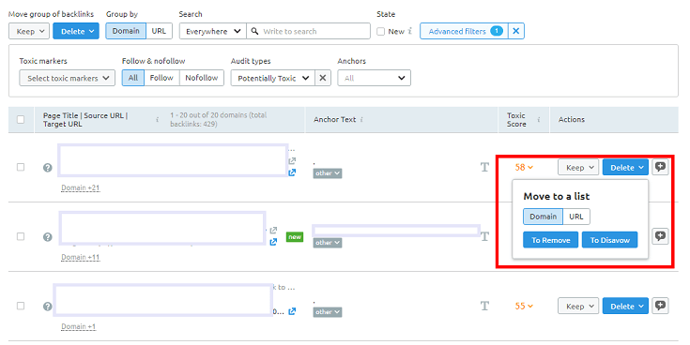Click text type T icon, Domain +11 row
The image size is (690, 345).
(x=484, y=236)
